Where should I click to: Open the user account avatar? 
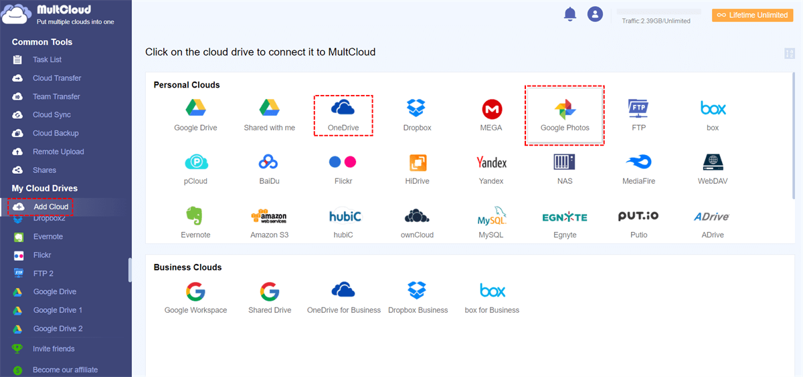(x=595, y=14)
